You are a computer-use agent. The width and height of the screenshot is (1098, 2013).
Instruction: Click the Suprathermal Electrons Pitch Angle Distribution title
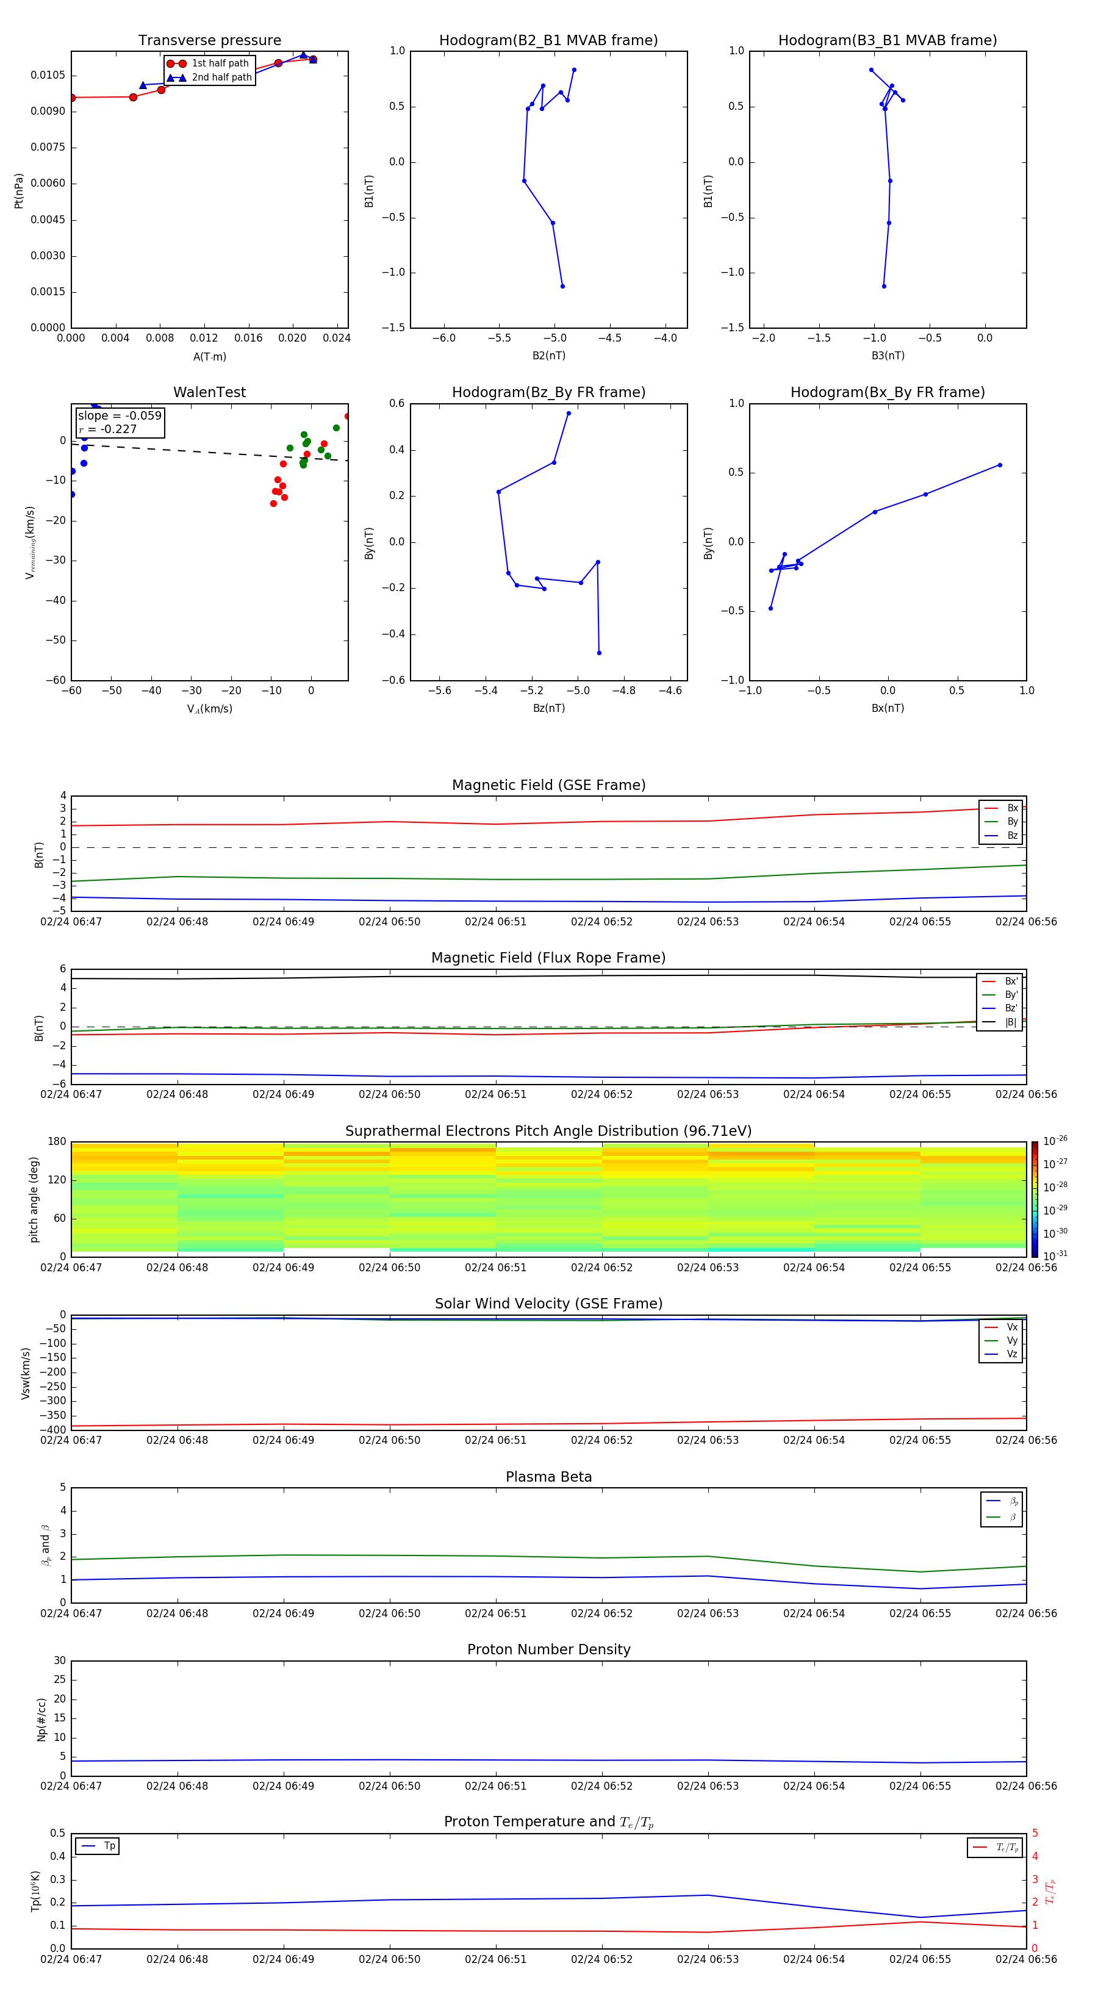(x=548, y=1132)
